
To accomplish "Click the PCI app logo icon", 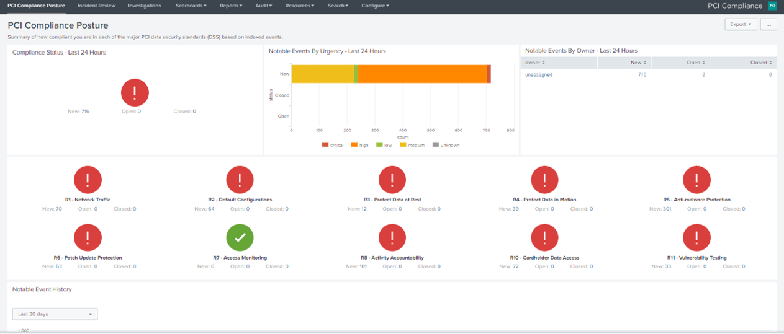I will coord(772,6).
